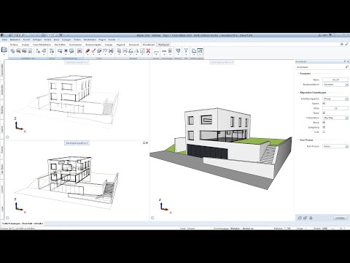Image resolution: width=350 pixels, height=263 pixels.
Task: Click the Dicke value field
Action: [x=335, y=108]
